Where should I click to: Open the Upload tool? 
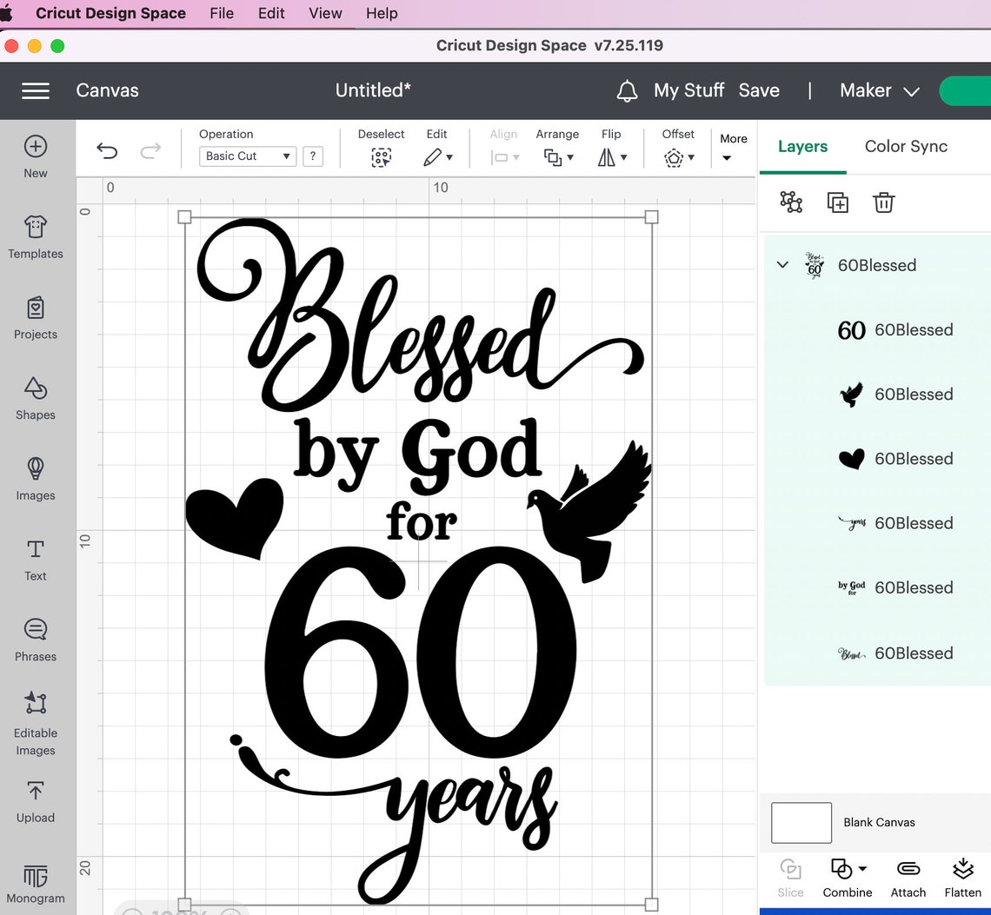pyautogui.click(x=35, y=802)
